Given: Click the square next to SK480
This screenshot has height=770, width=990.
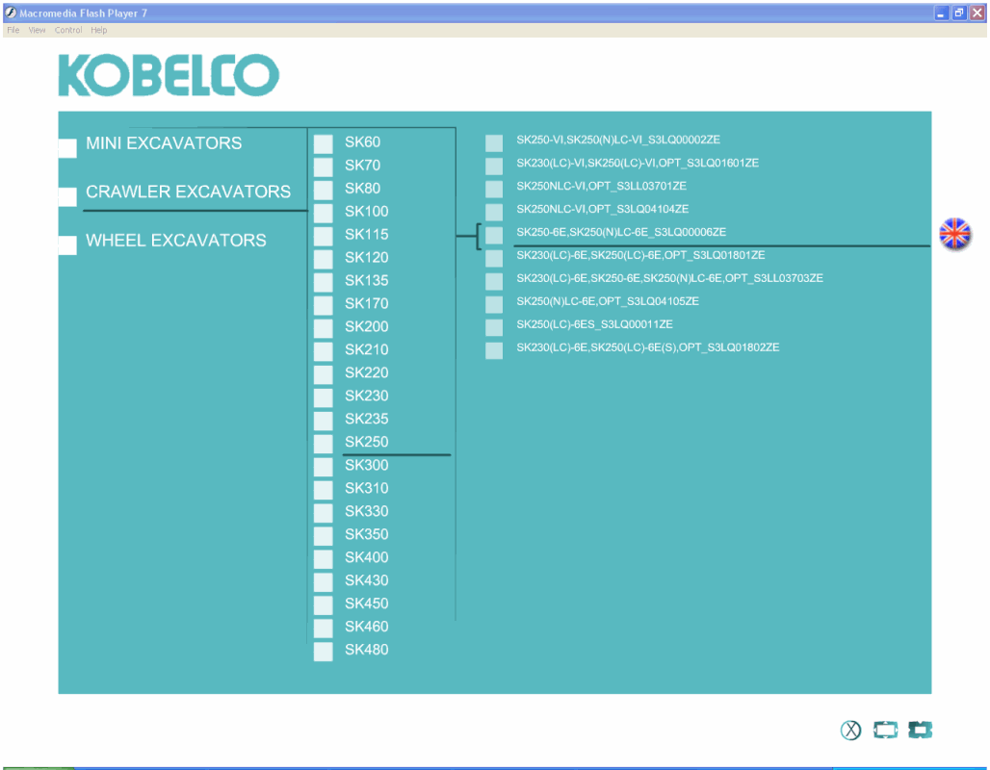Looking at the screenshot, I should (324, 652).
